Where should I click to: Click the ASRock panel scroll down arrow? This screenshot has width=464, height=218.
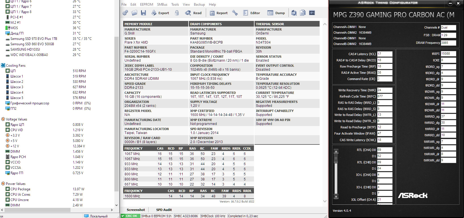coord(336,197)
